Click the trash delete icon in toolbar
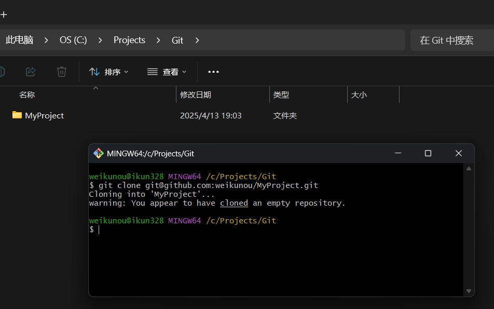This screenshot has width=494, height=309. pyautogui.click(x=61, y=72)
